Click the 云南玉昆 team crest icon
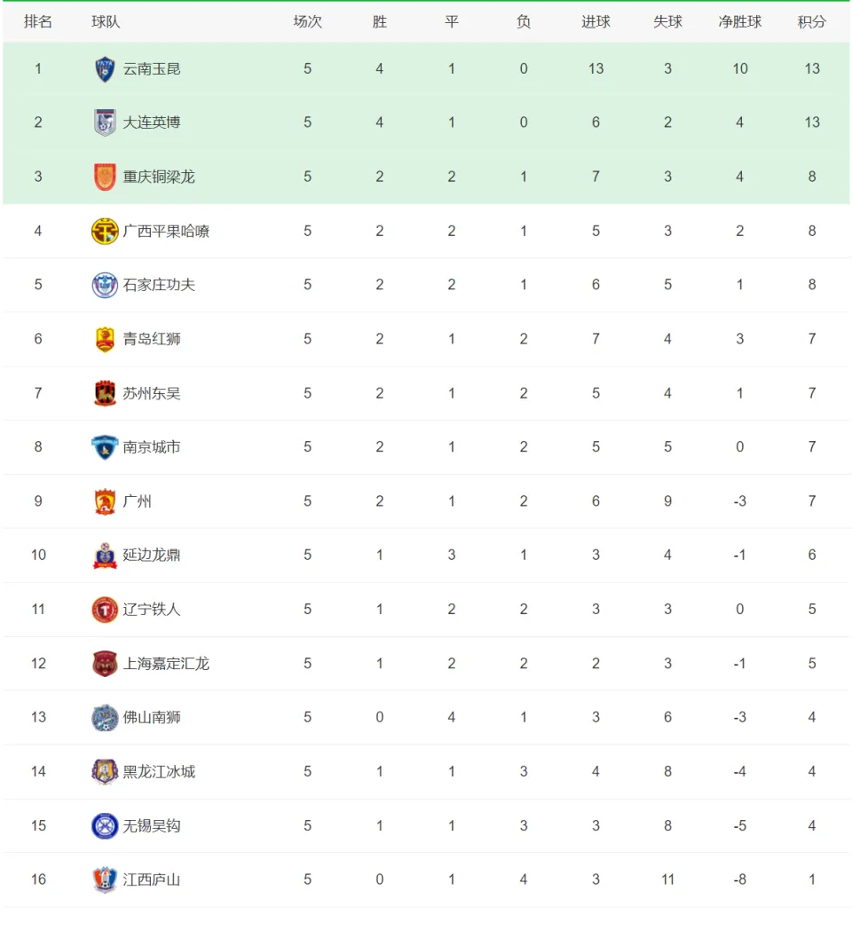Image resolution: width=852 pixels, height=938 pixels. tap(105, 69)
